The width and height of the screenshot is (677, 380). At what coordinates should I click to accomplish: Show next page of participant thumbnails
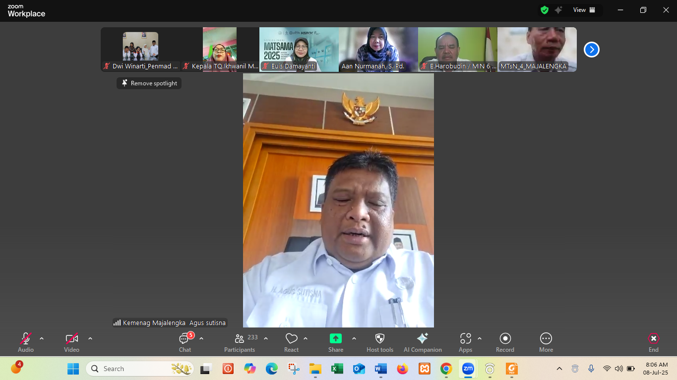[591, 50]
